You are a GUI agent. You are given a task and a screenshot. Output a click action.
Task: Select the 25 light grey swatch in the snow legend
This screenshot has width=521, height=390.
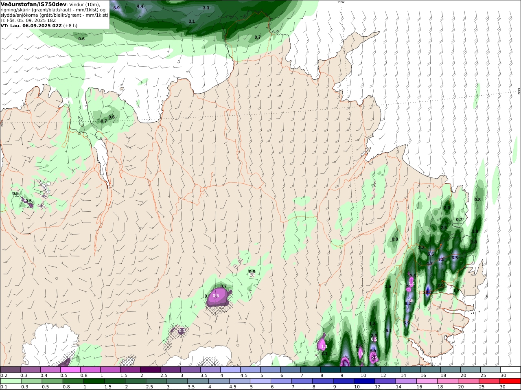pos(491,369)
